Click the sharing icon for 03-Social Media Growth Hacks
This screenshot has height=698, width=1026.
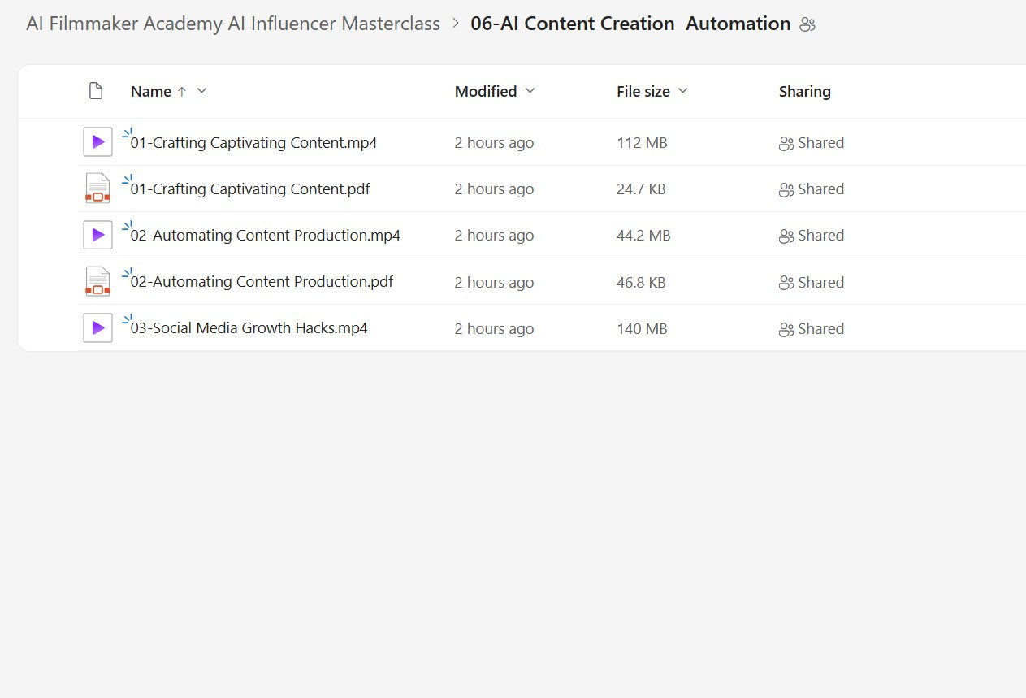click(x=786, y=329)
